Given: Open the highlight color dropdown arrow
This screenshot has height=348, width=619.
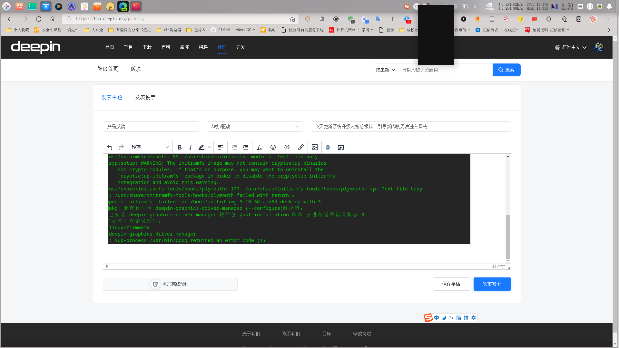Looking at the screenshot, I should coord(210,147).
